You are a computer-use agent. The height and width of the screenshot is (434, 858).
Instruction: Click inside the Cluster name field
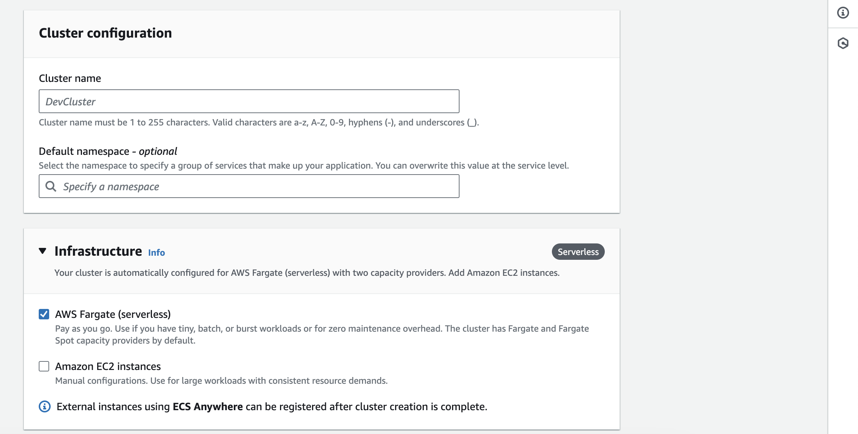pos(248,101)
